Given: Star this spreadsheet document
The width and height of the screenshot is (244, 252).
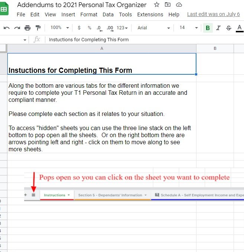Looking at the screenshot, I should click(156, 5).
